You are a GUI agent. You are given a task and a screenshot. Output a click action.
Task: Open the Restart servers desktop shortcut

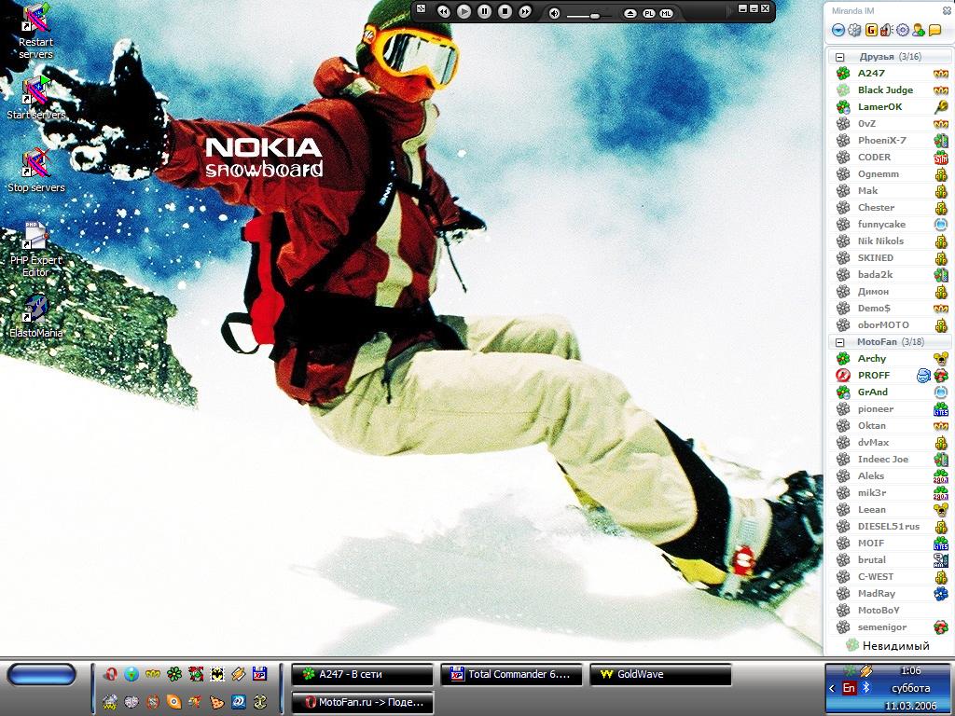point(35,31)
